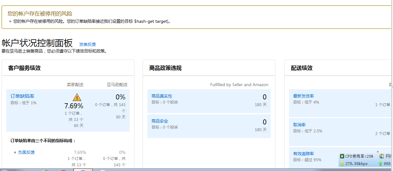
Task: Open the 负面反馈 details link
Action: [26, 152]
